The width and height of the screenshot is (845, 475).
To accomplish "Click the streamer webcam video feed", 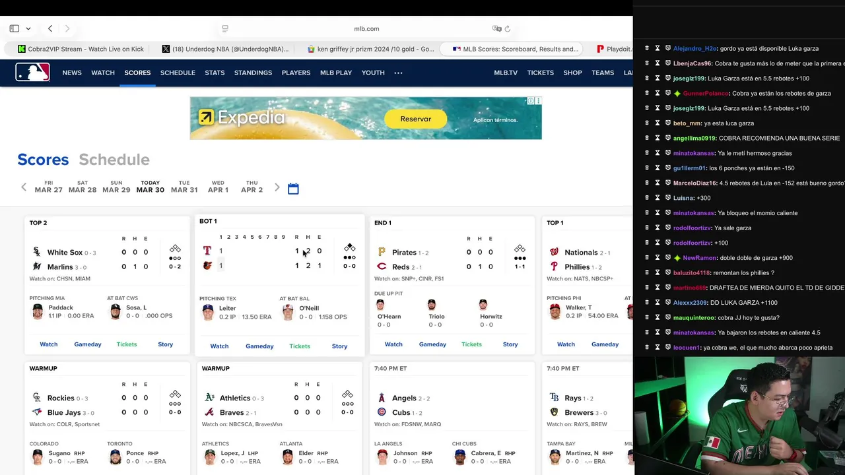I will pos(739,416).
